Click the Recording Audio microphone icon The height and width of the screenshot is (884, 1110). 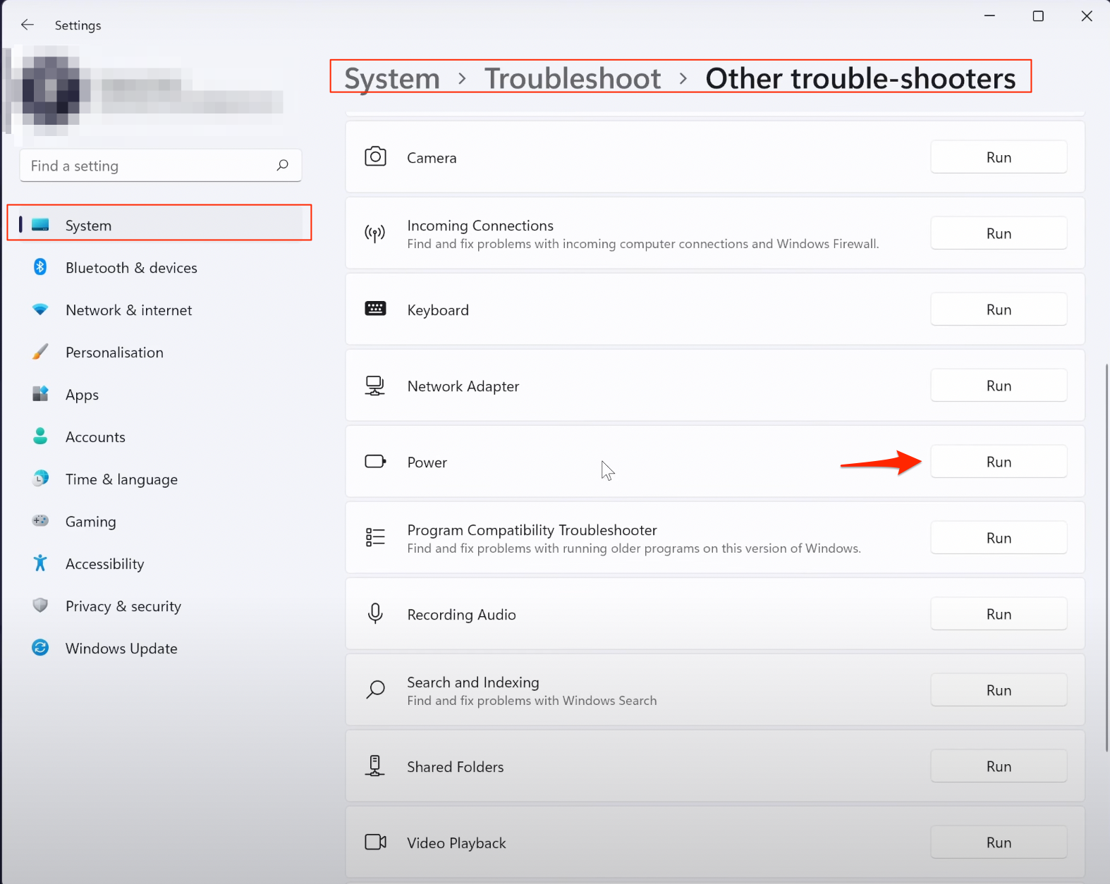tap(375, 613)
